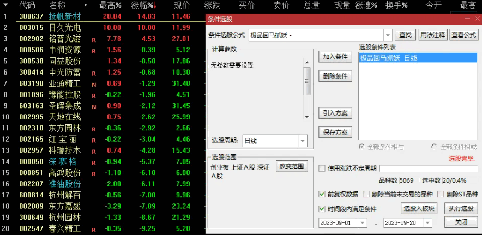Click stock code 300649 杭州园林
482x235 pixels.
[32, 218]
